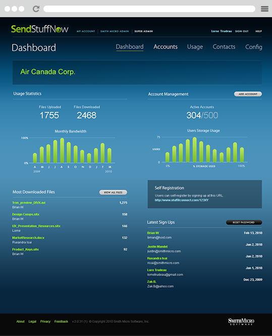Screen dimensions: 272x336
Task: Open the Legal footer link
Action: [32, 321]
